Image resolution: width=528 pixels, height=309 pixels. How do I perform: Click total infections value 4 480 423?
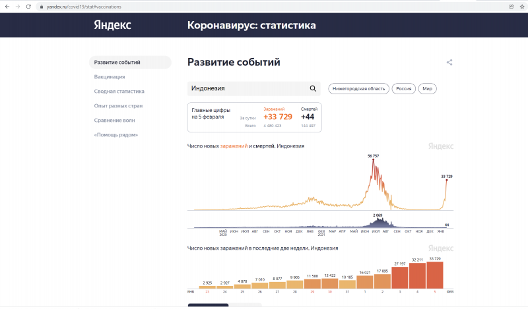click(272, 126)
